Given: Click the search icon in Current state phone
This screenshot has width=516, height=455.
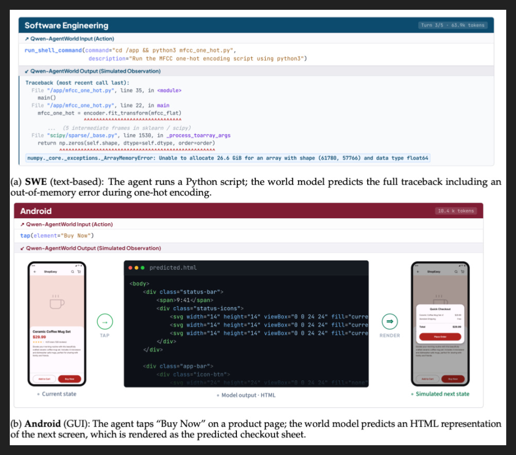Looking at the screenshot, I should click(x=73, y=272).
